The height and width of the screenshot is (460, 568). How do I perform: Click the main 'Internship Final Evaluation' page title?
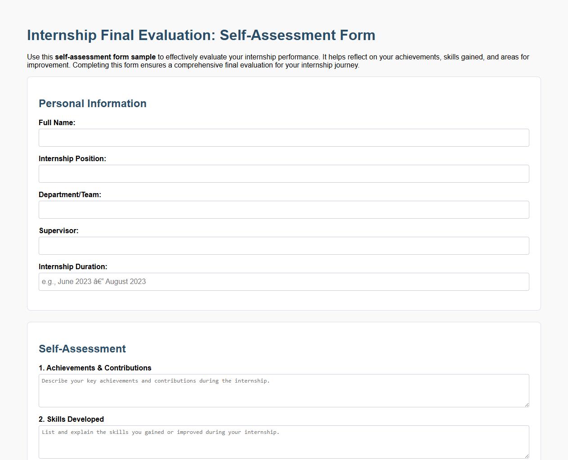pos(201,35)
